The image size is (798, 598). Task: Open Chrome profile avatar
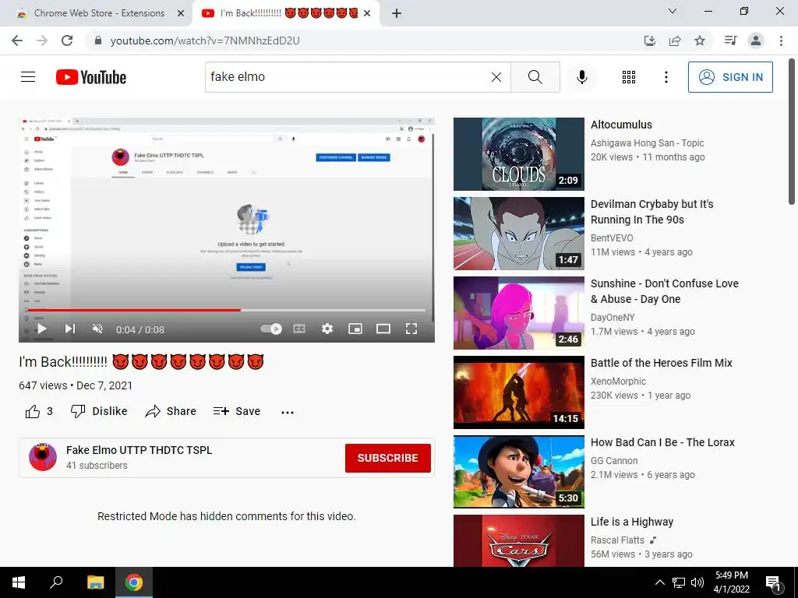756,40
